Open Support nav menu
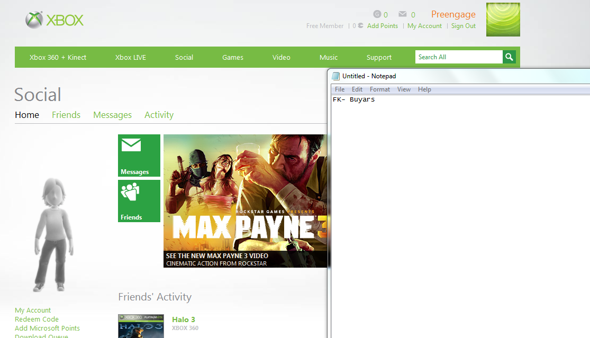Viewport: 590px width, 338px height. click(379, 58)
